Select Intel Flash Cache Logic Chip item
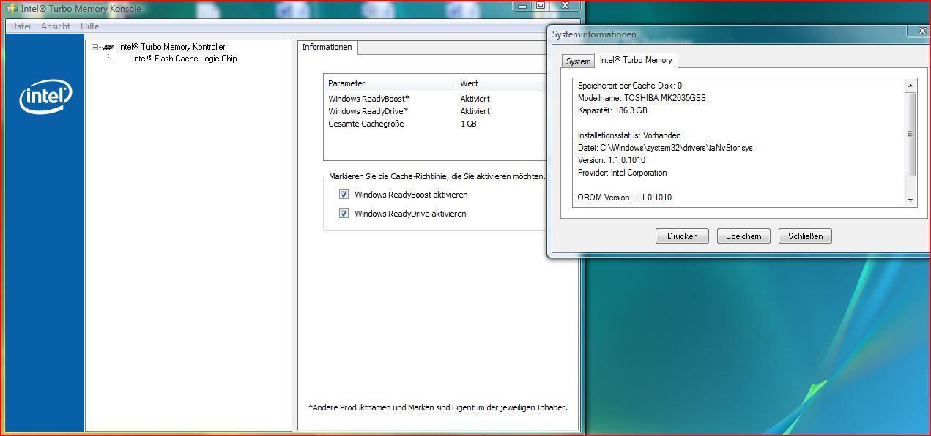931x436 pixels. tap(184, 59)
